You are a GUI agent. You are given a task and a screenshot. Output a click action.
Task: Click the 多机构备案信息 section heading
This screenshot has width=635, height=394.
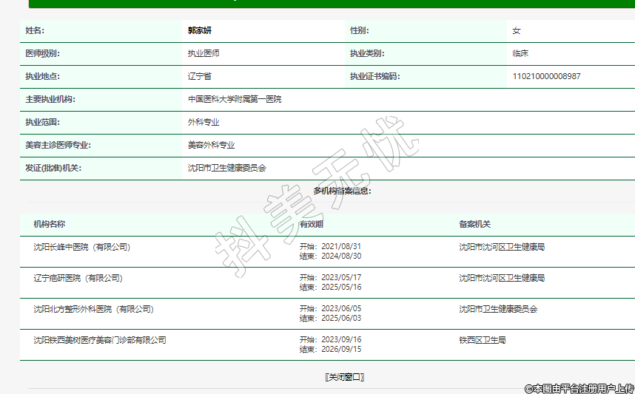click(342, 191)
